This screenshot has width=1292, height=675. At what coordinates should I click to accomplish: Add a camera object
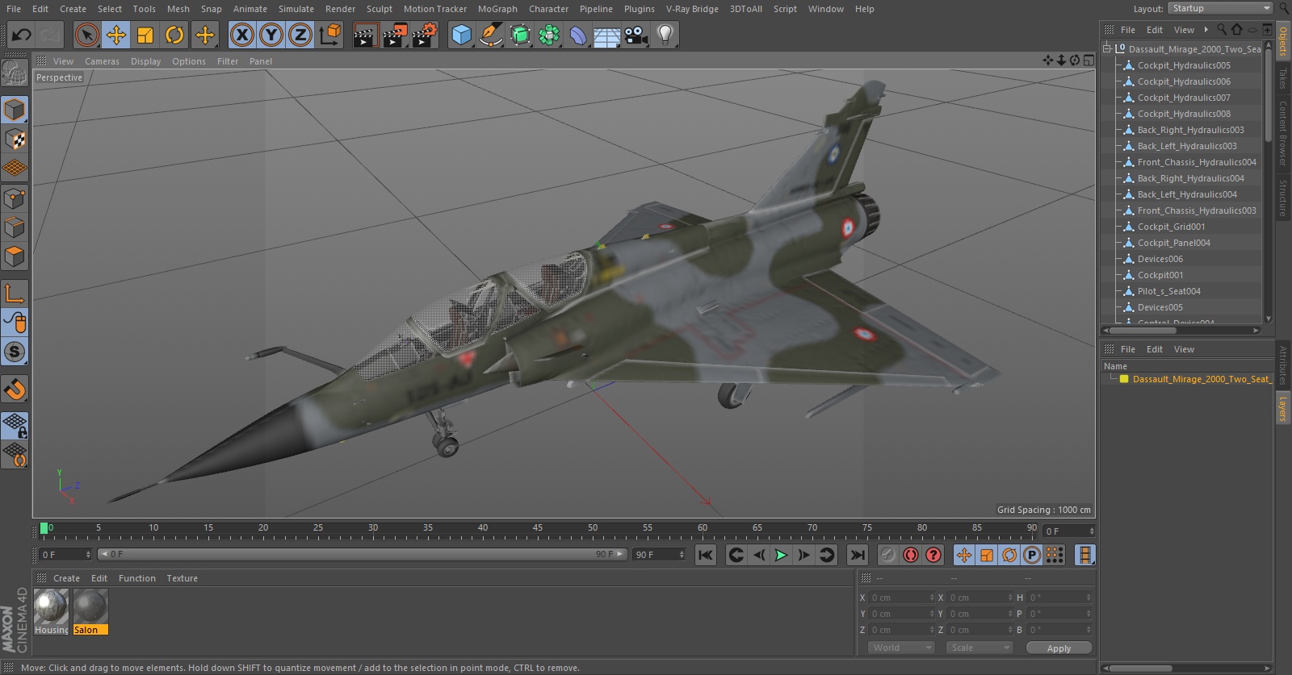pyautogui.click(x=636, y=35)
